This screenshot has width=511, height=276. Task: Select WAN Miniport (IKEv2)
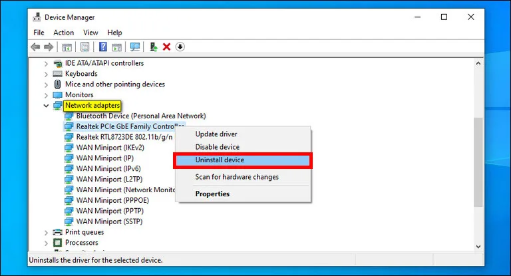(110, 148)
